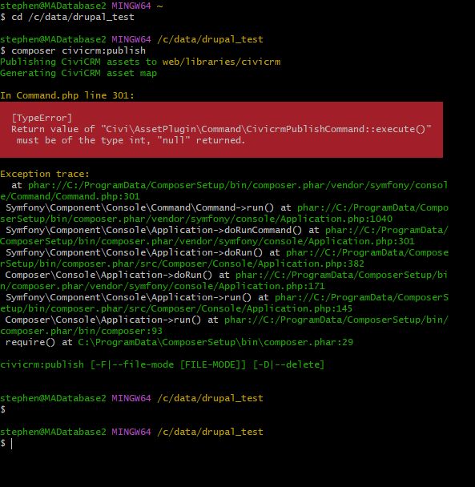The height and width of the screenshot is (487, 475).
Task: Click the 'composer civicrm:publish' command text
Action: coord(78,50)
